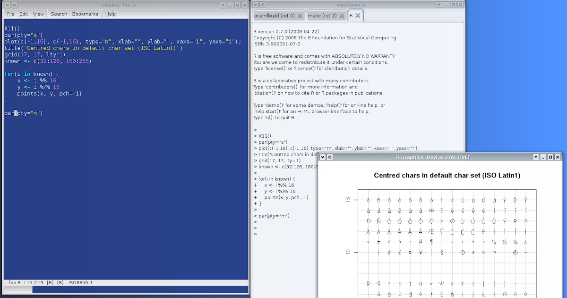
Task: Click "Type 'q()' to quit R." line
Action: click(274, 118)
